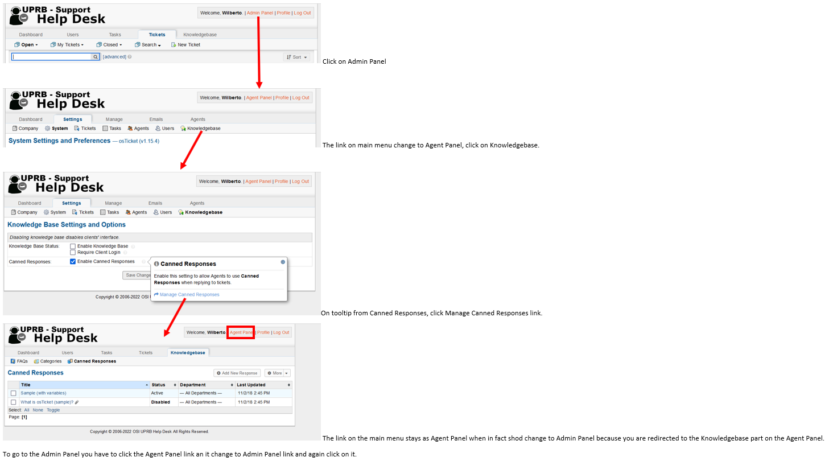Uncheck Enable Canned Responses checkbox
This screenshot has width=829, height=461.
coord(73,262)
